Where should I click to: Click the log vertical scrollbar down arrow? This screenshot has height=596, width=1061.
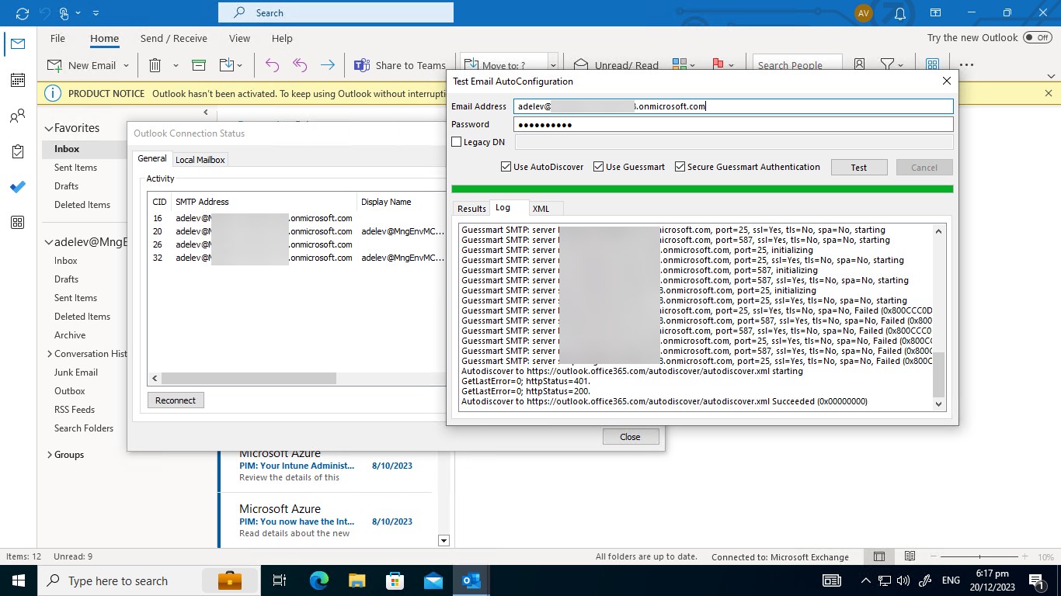[x=939, y=404]
